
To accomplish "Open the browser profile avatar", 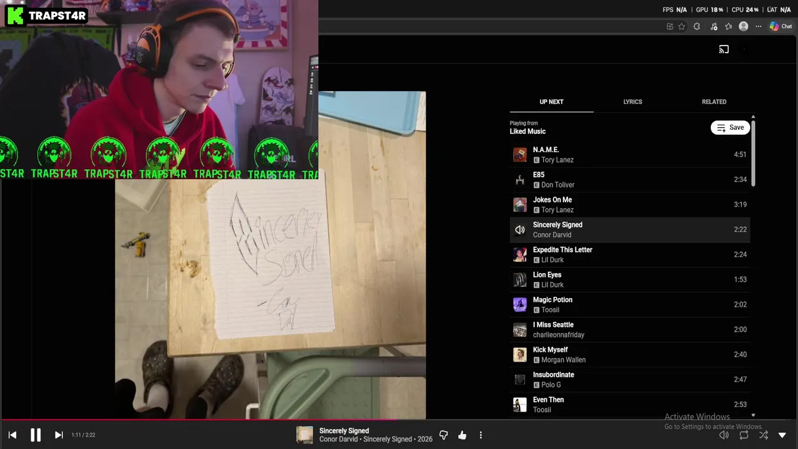I will pos(743,26).
